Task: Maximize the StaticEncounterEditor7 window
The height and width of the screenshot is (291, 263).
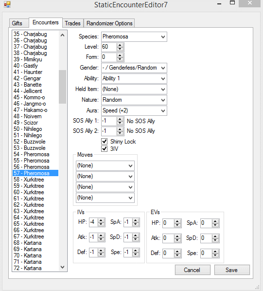Action: pos(232,3)
